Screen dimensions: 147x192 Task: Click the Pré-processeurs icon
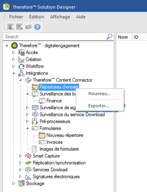tap(35, 121)
